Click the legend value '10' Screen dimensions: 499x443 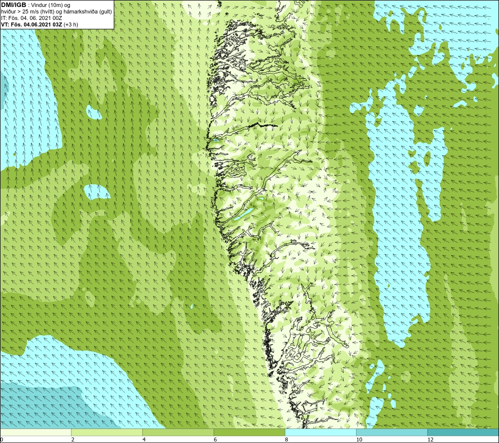coord(359,440)
